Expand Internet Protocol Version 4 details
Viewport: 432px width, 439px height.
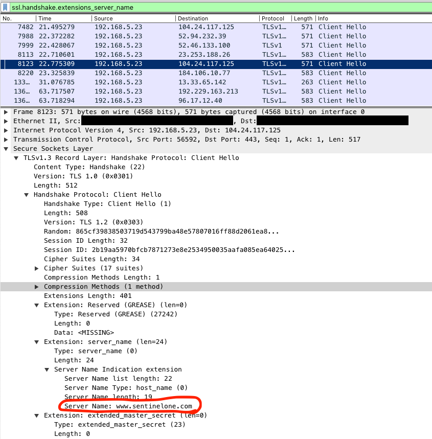(6, 130)
